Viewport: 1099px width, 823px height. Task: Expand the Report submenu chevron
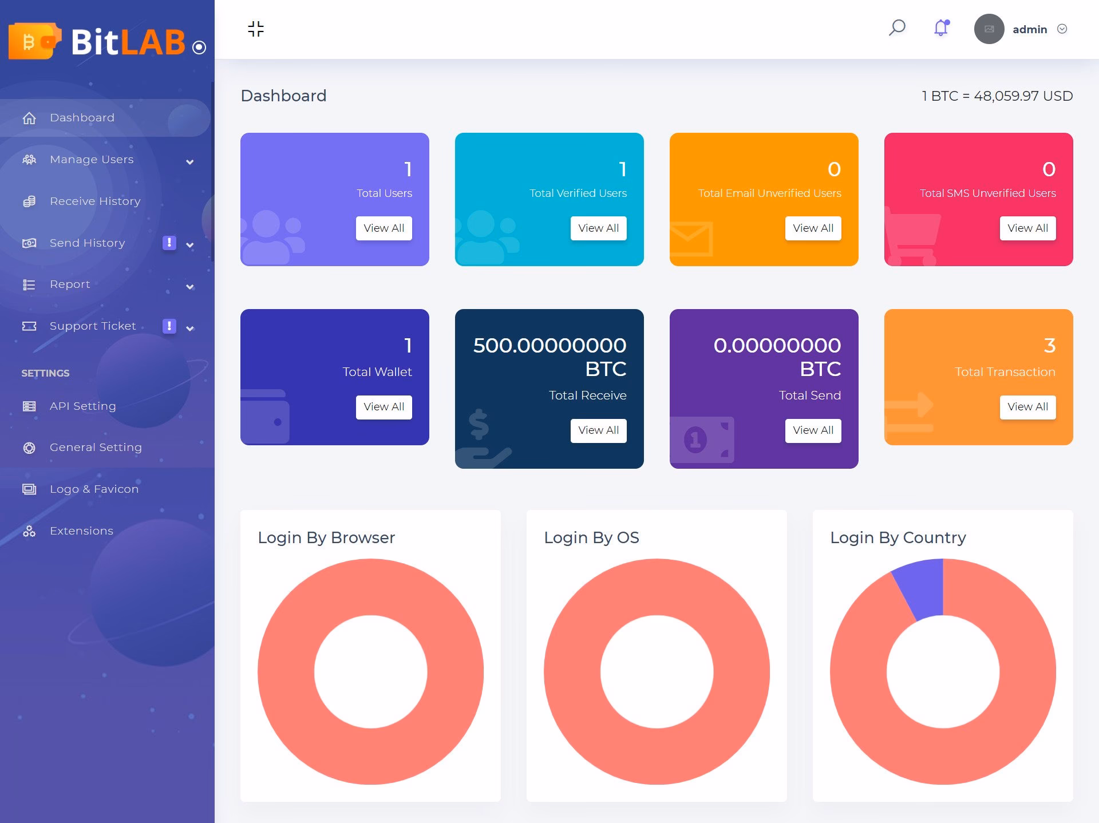click(x=190, y=287)
